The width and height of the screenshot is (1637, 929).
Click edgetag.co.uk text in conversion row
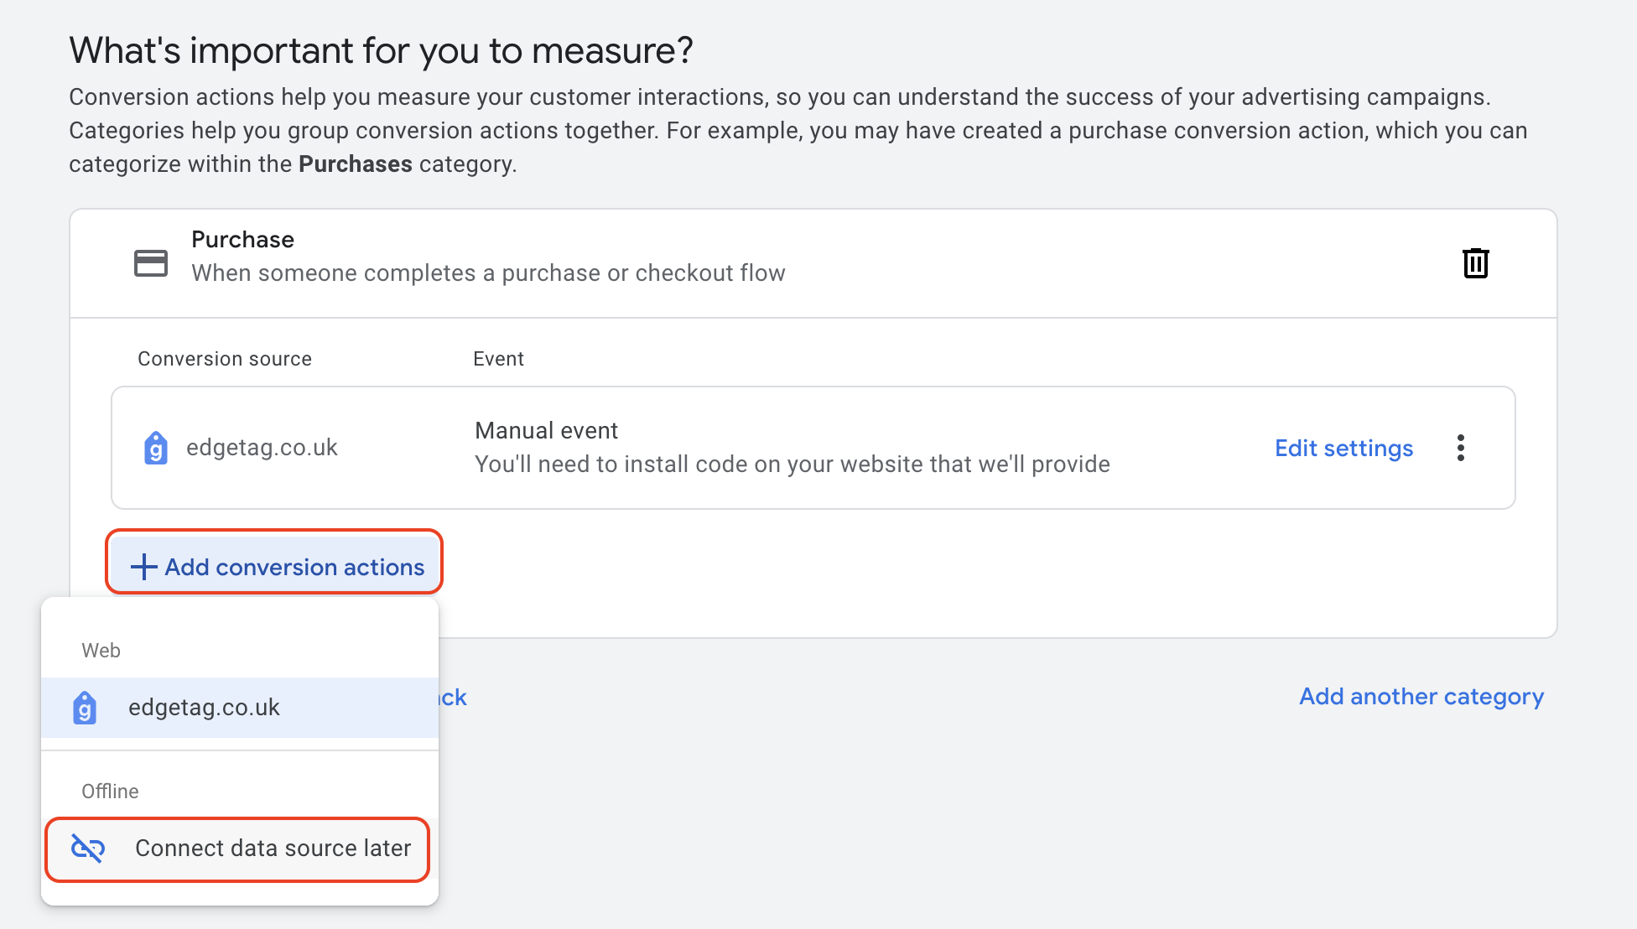coord(262,448)
